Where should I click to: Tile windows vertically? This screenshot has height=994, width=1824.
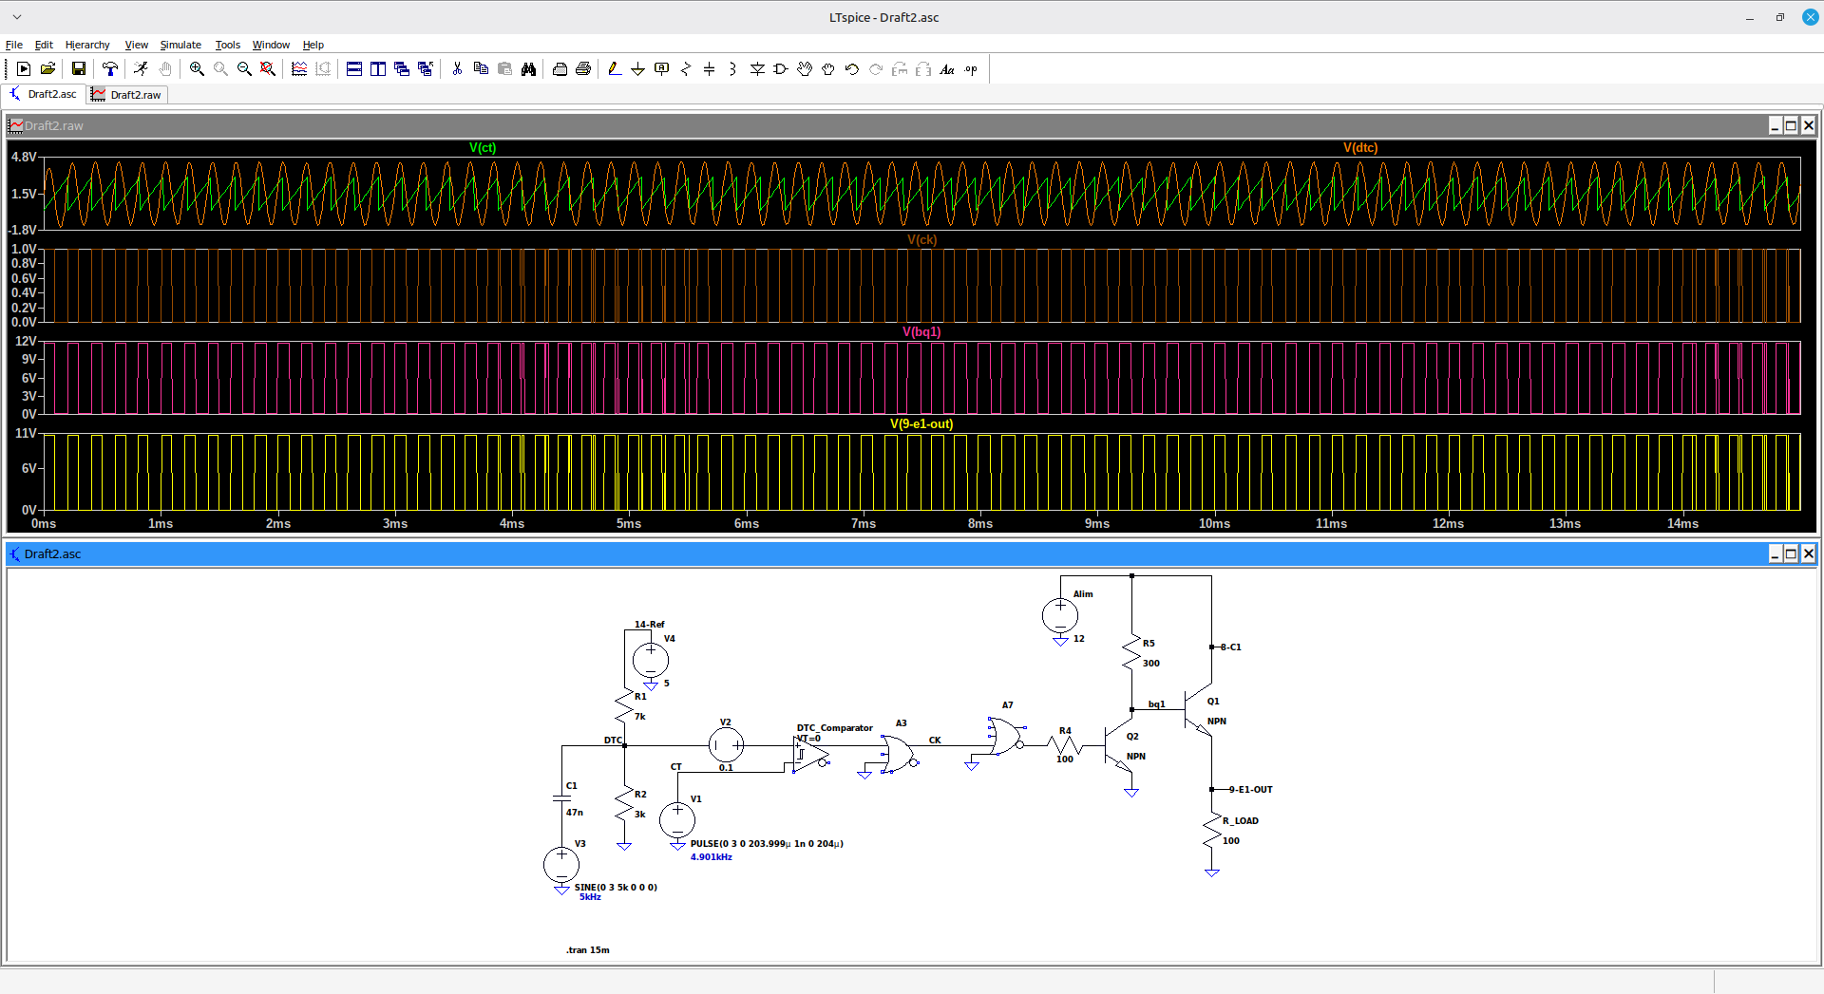(x=378, y=69)
